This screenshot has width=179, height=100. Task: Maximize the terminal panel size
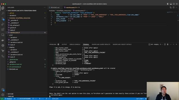pos(173,44)
